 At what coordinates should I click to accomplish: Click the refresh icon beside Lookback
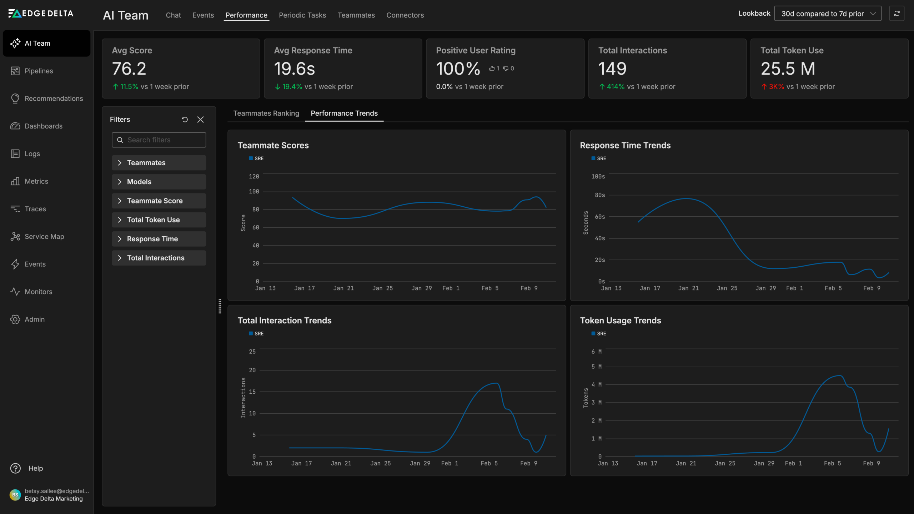(x=897, y=13)
